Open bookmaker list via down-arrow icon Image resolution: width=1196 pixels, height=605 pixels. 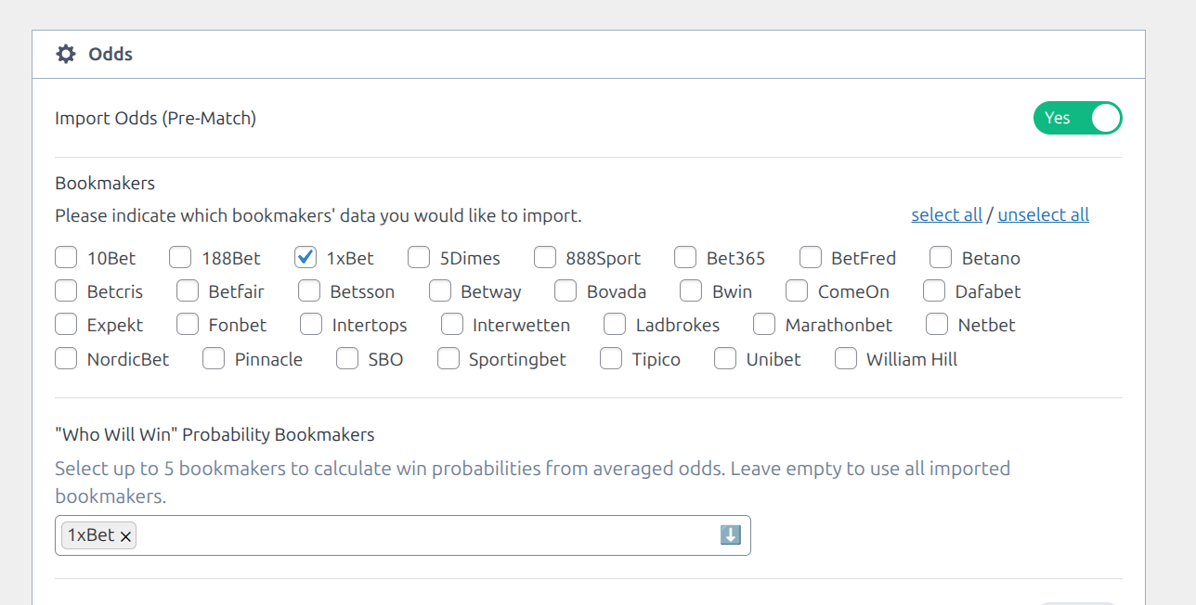tap(731, 534)
